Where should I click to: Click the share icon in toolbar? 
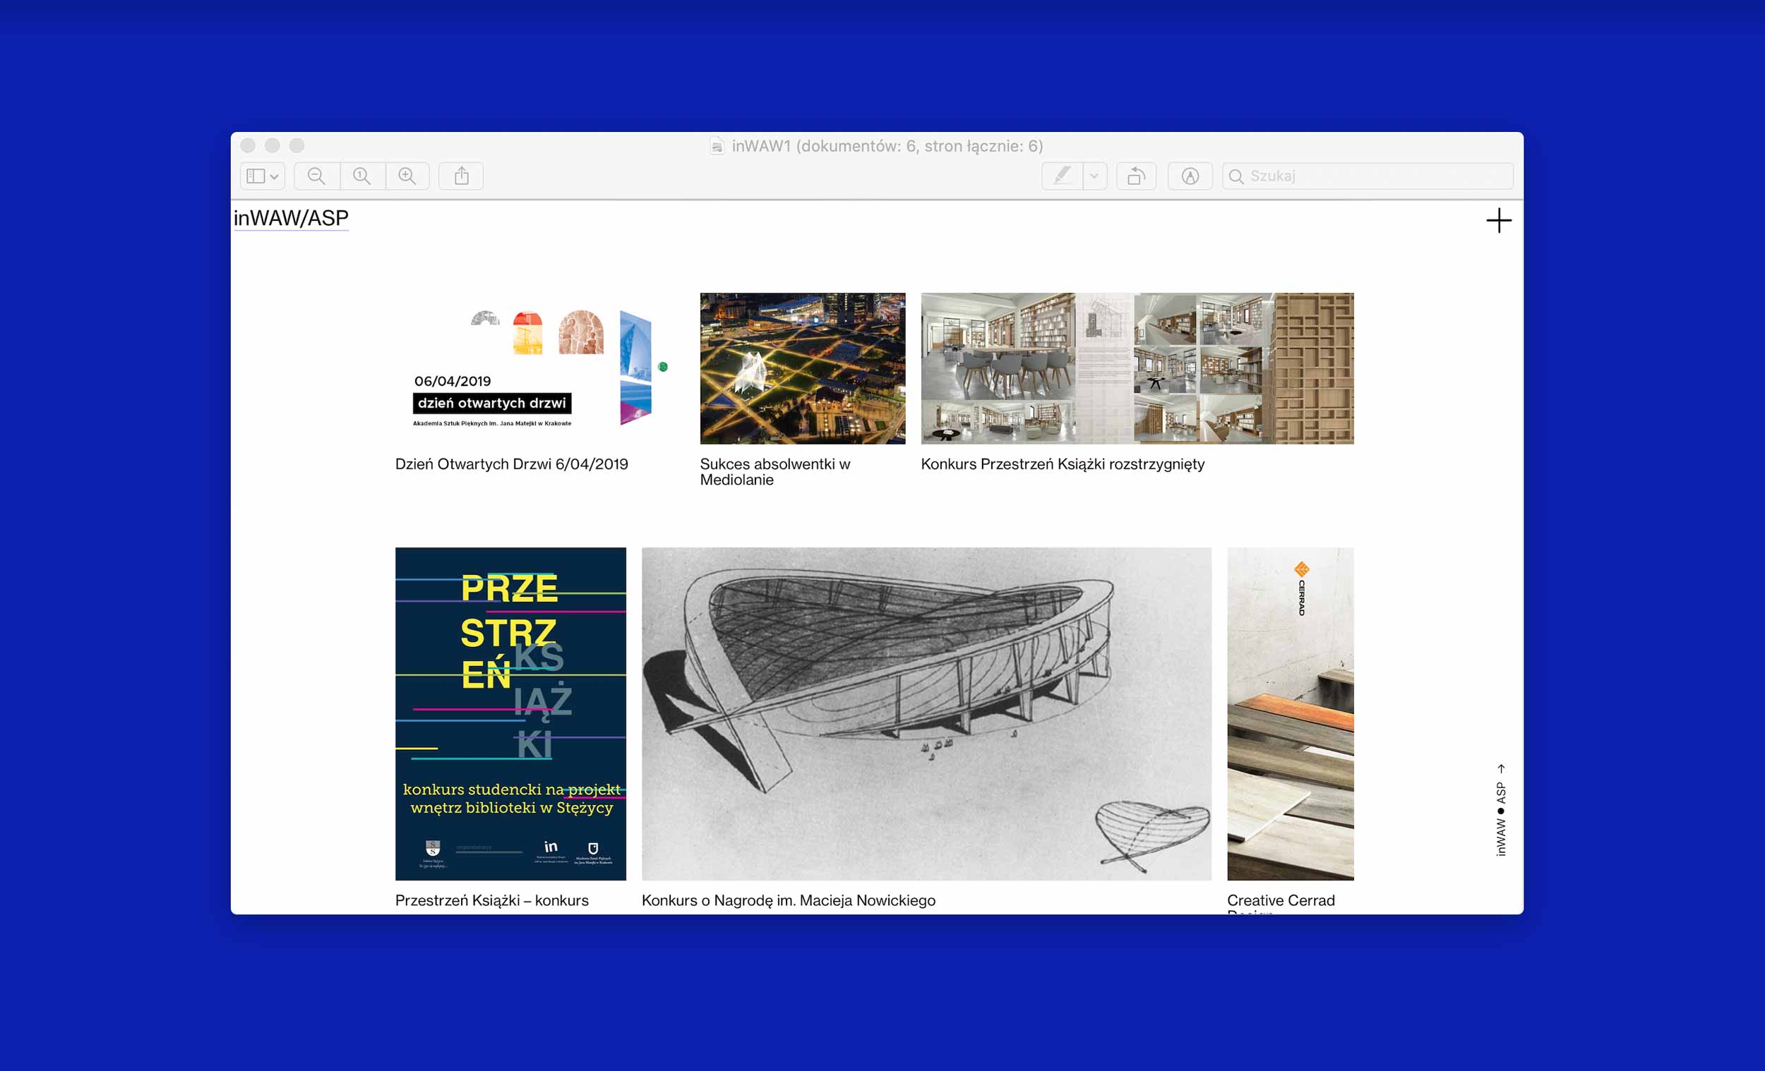[461, 176]
